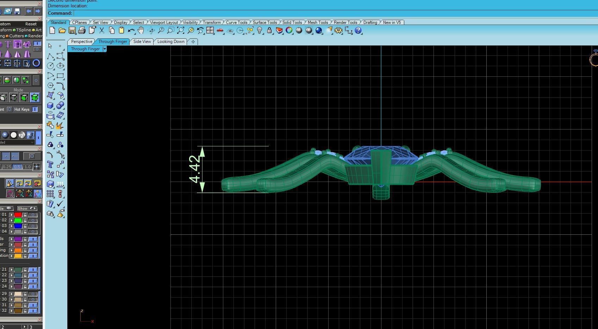Click the Reset button in the Matrix panel

click(31, 24)
